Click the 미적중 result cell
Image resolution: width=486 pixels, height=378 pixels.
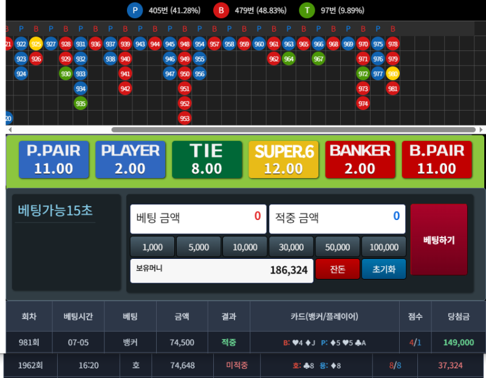coord(237,365)
